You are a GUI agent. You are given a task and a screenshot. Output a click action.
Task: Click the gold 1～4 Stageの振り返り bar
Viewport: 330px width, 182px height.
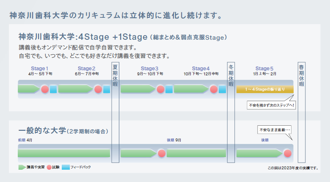click(x=265, y=89)
